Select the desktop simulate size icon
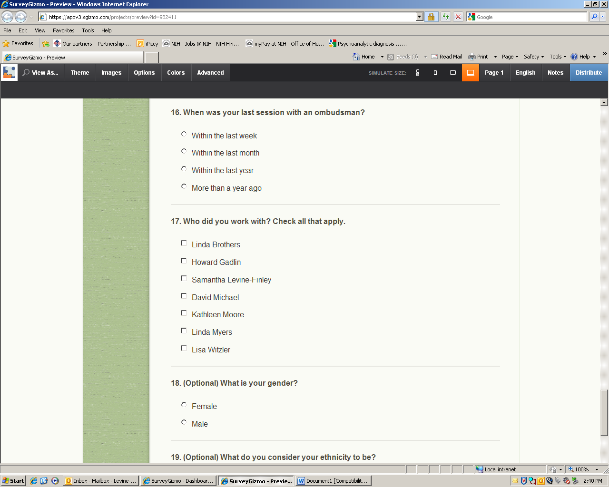The image size is (609, 487). pyautogui.click(x=471, y=73)
